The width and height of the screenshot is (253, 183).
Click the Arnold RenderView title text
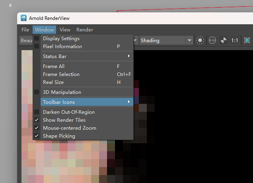point(49,18)
